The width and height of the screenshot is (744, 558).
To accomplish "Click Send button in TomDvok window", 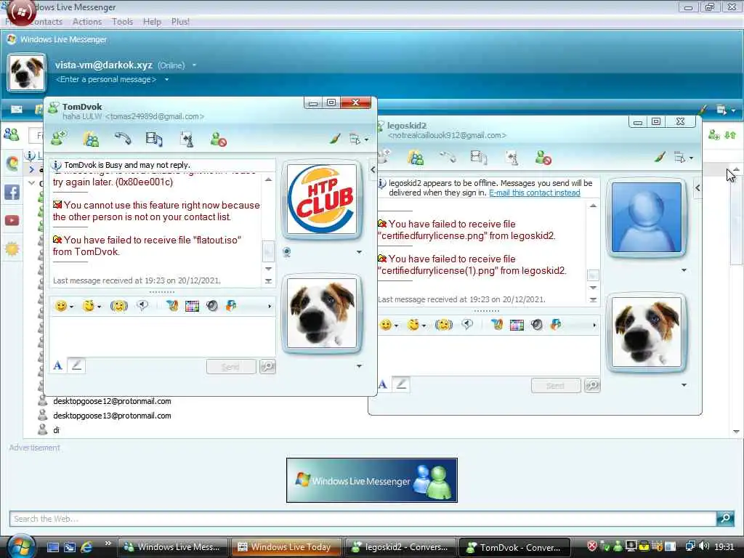I will point(231,367).
